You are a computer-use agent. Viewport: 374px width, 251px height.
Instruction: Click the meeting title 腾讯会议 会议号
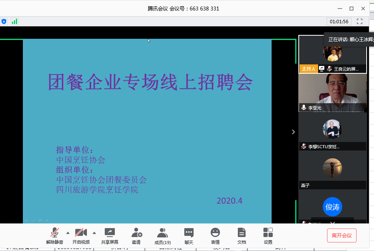click(x=183, y=9)
